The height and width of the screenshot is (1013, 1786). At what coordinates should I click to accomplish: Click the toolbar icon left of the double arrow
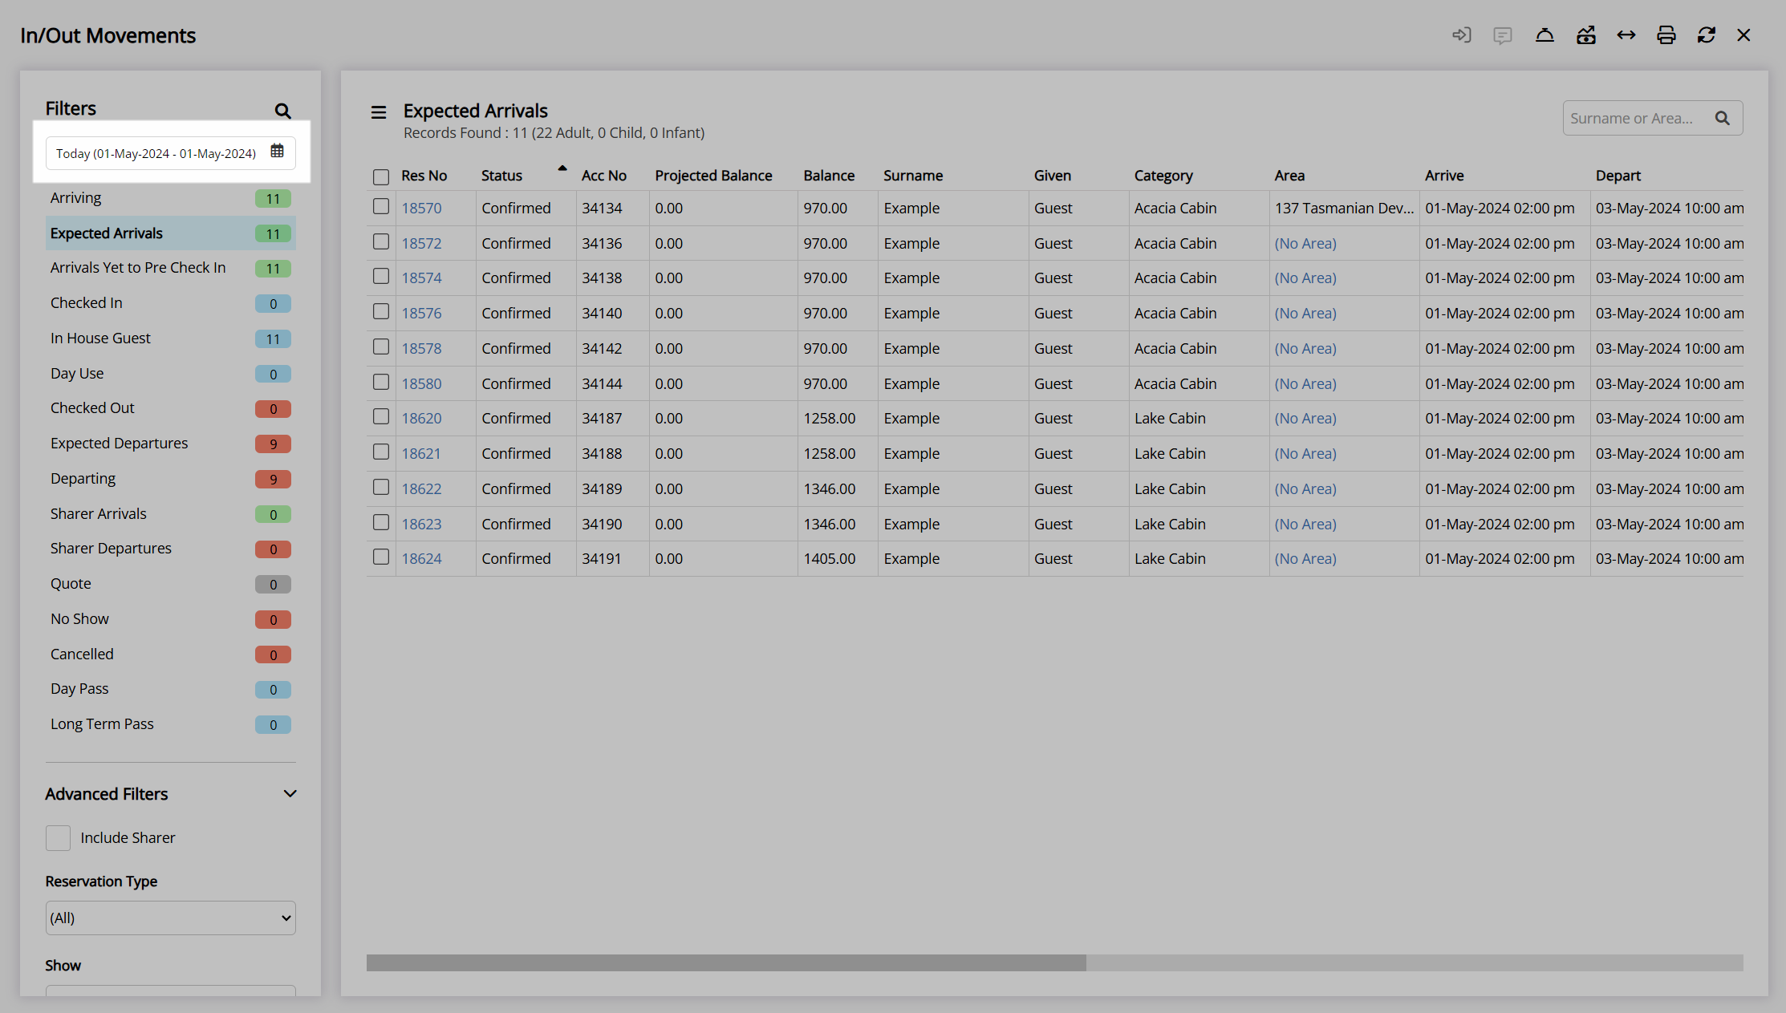[x=1585, y=35]
